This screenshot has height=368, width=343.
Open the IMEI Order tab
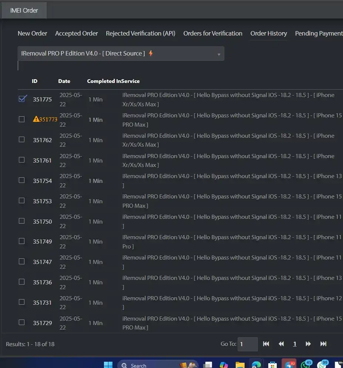tap(24, 10)
